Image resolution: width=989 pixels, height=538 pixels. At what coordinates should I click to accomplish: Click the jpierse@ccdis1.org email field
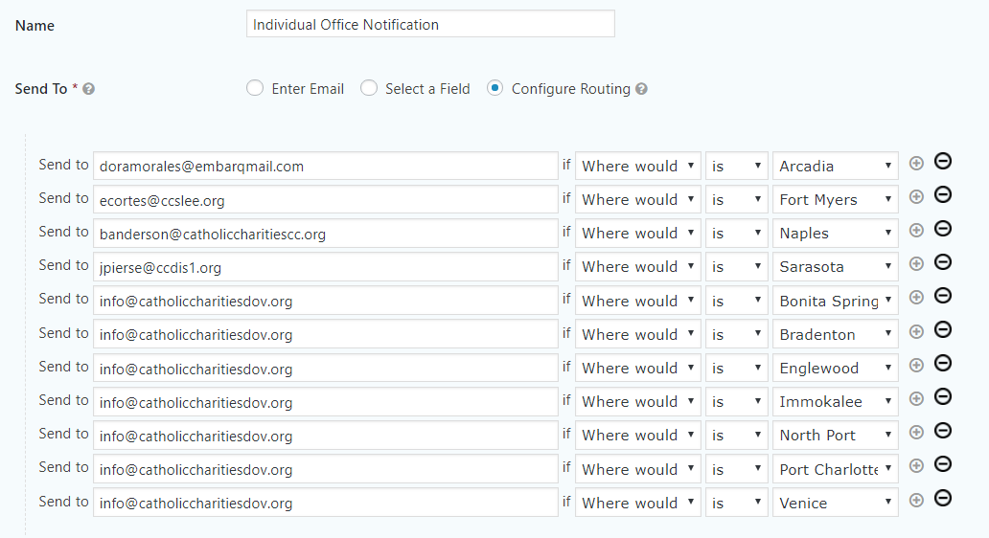[325, 267]
